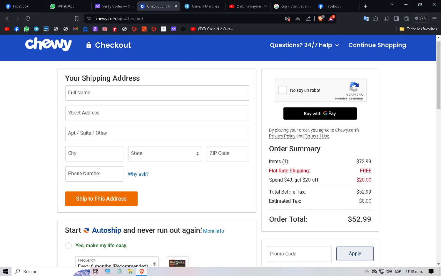Toggle the browser sidebar panel icon
Image resolution: width=441 pixels, height=276 pixels.
coord(396,19)
